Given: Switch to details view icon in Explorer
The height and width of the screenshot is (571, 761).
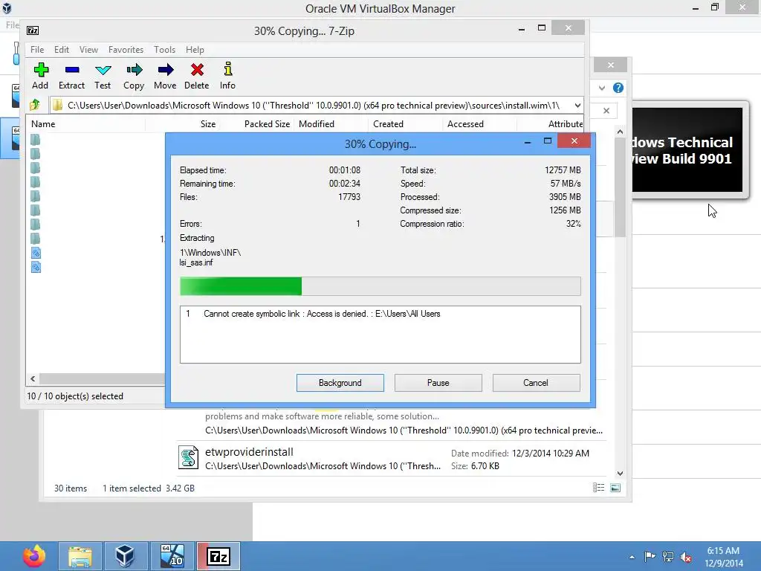Looking at the screenshot, I should click(598, 488).
